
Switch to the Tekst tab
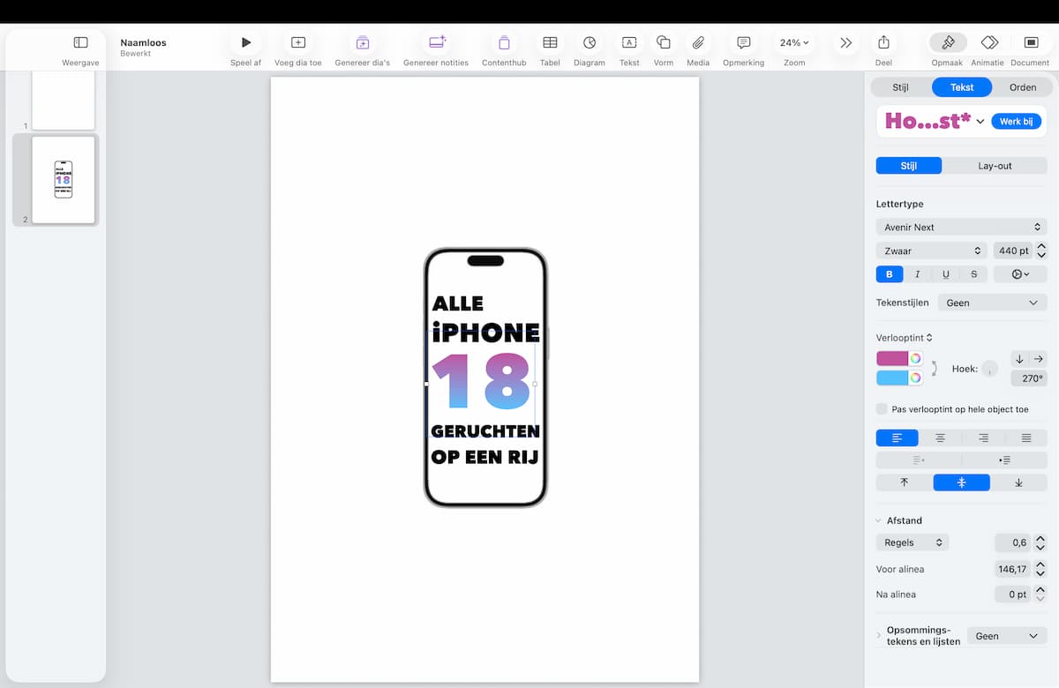click(962, 87)
